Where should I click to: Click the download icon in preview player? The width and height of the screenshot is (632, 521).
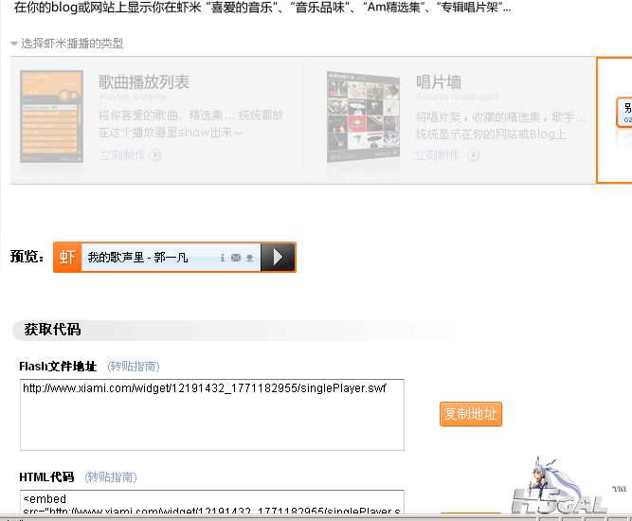(250, 258)
